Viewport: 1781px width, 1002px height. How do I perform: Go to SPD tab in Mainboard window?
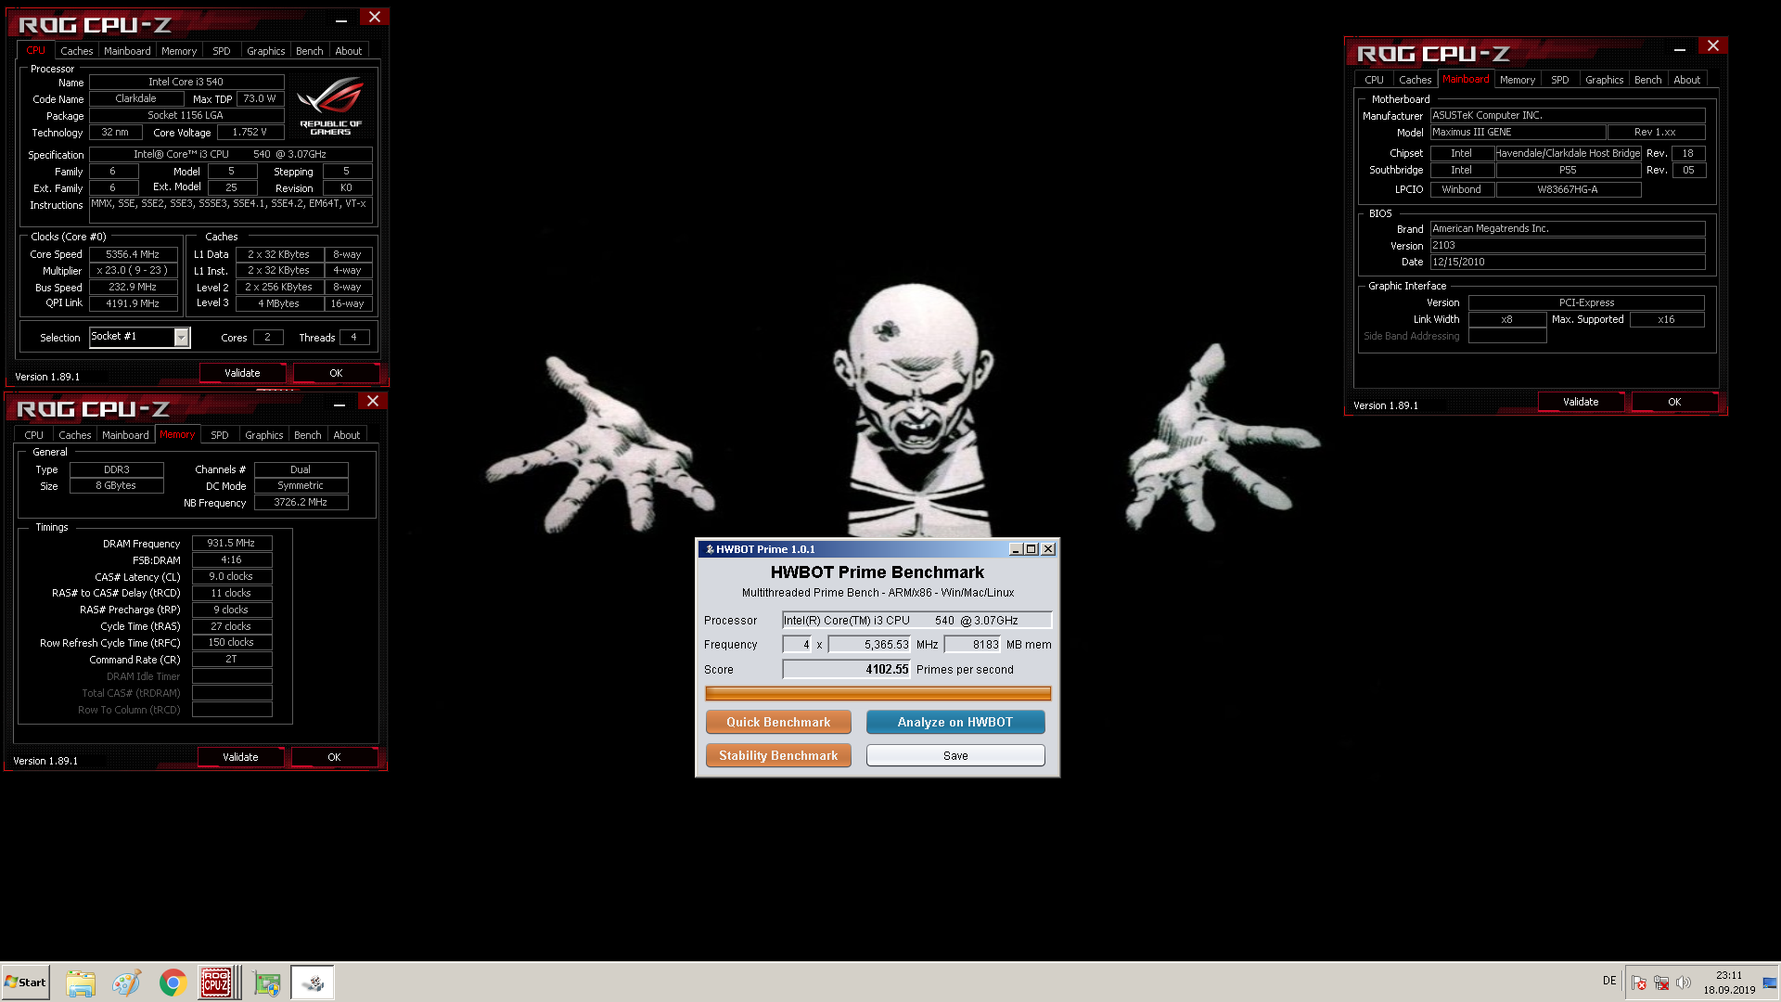click(x=1560, y=80)
